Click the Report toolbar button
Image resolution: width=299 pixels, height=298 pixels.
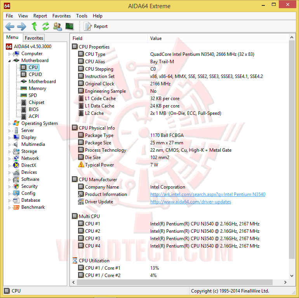(x=96, y=26)
